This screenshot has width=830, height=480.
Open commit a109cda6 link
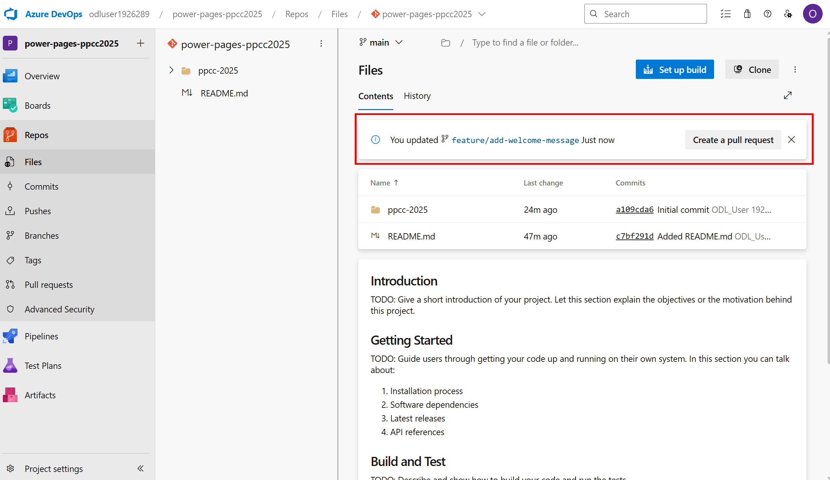634,209
